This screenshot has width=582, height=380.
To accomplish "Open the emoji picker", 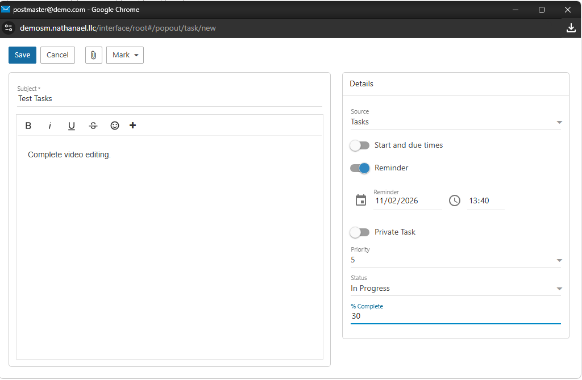I will tap(115, 126).
